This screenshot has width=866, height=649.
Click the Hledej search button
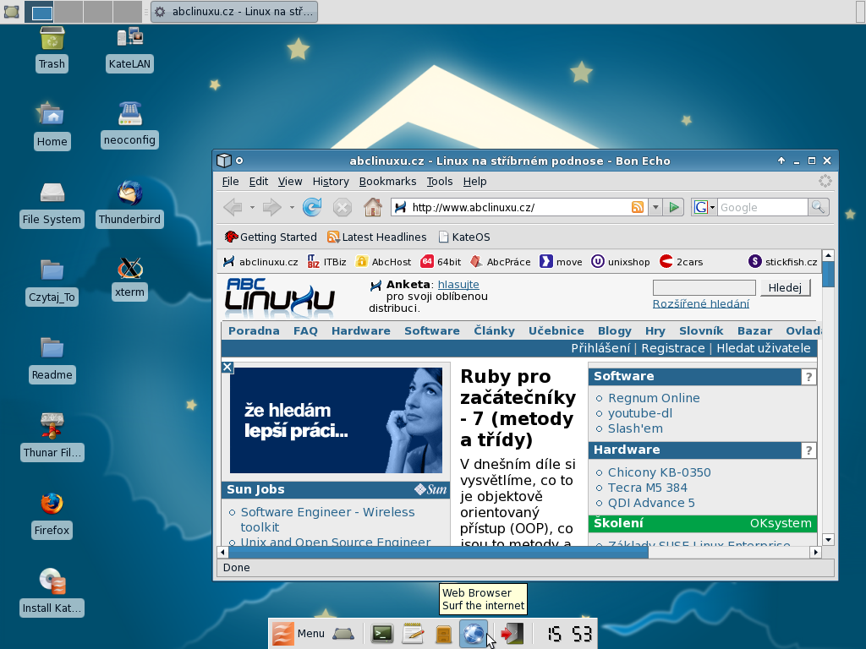pyautogui.click(x=785, y=287)
